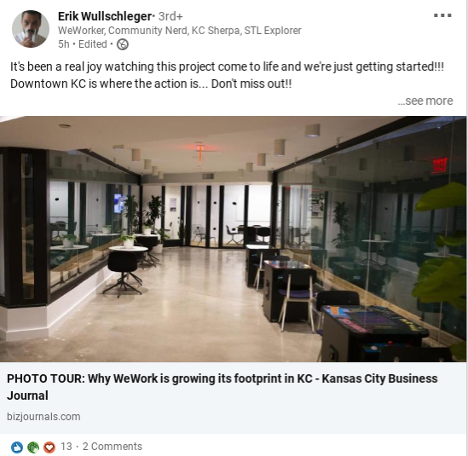This screenshot has height=456, width=468.
Task: Open the '2 Comments' link
Action: tap(113, 447)
